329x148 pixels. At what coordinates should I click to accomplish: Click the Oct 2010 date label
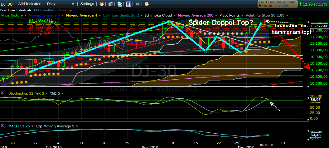[x=54, y=147]
